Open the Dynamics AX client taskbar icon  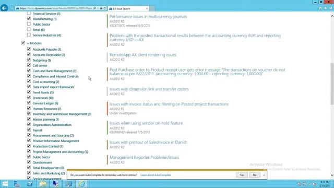click(x=56, y=184)
